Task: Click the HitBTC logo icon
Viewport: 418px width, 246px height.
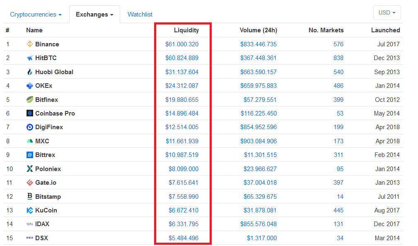Action: tap(29, 58)
